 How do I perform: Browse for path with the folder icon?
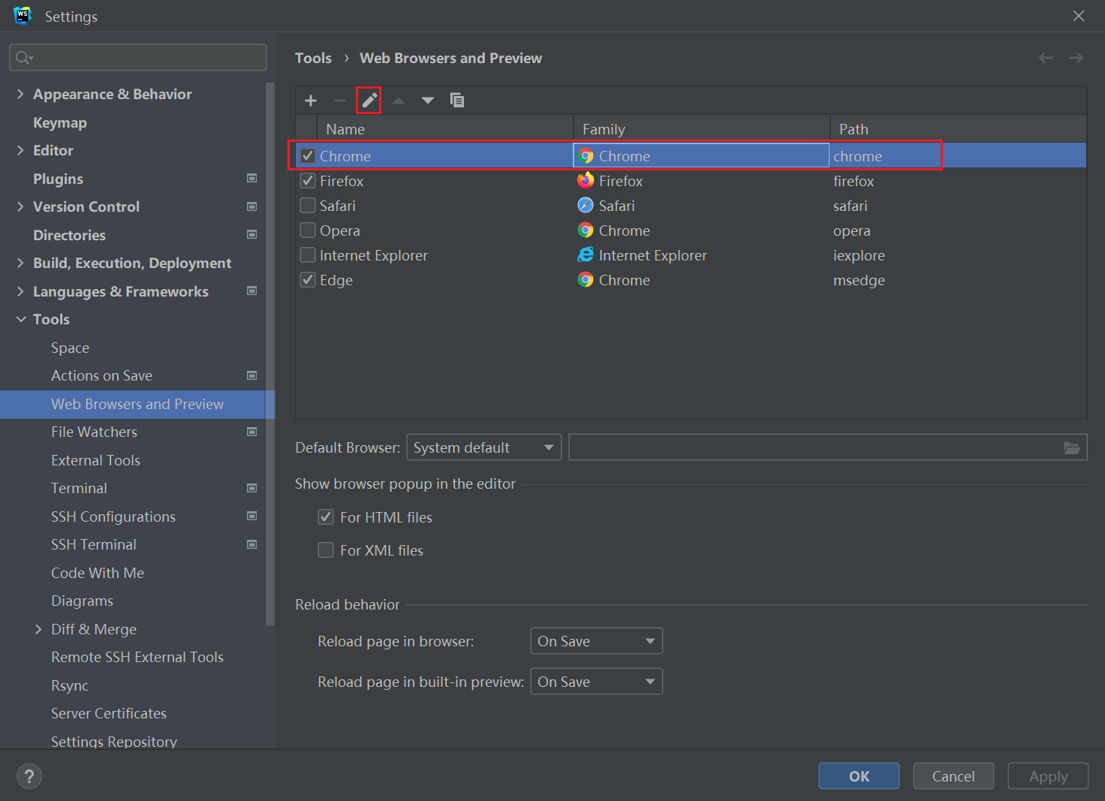coord(1072,448)
